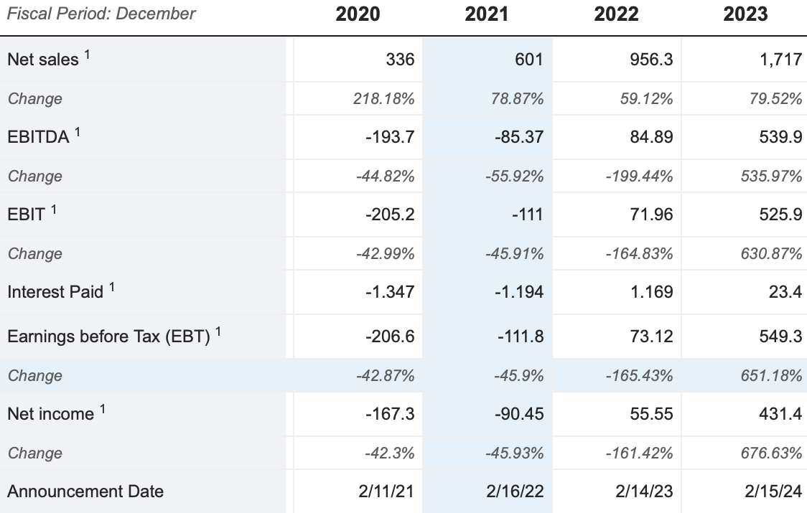Viewport: 807px width, 513px height.
Task: Select the EBITDA row label
Action: (x=39, y=137)
